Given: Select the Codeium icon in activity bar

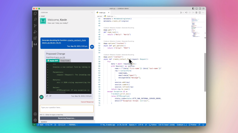Looking at the screenshot, I should click(35, 44).
